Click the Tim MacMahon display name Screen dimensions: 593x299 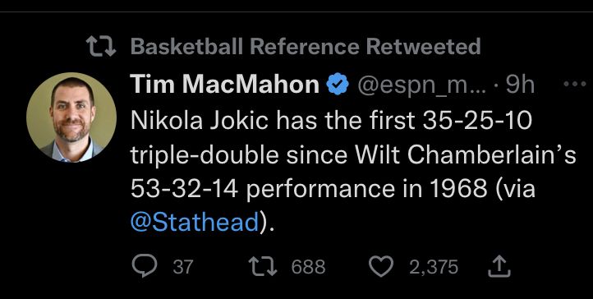(225, 84)
